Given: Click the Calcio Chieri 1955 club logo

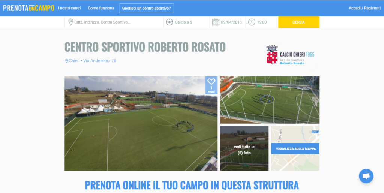Looking at the screenshot, I should pos(290,55).
